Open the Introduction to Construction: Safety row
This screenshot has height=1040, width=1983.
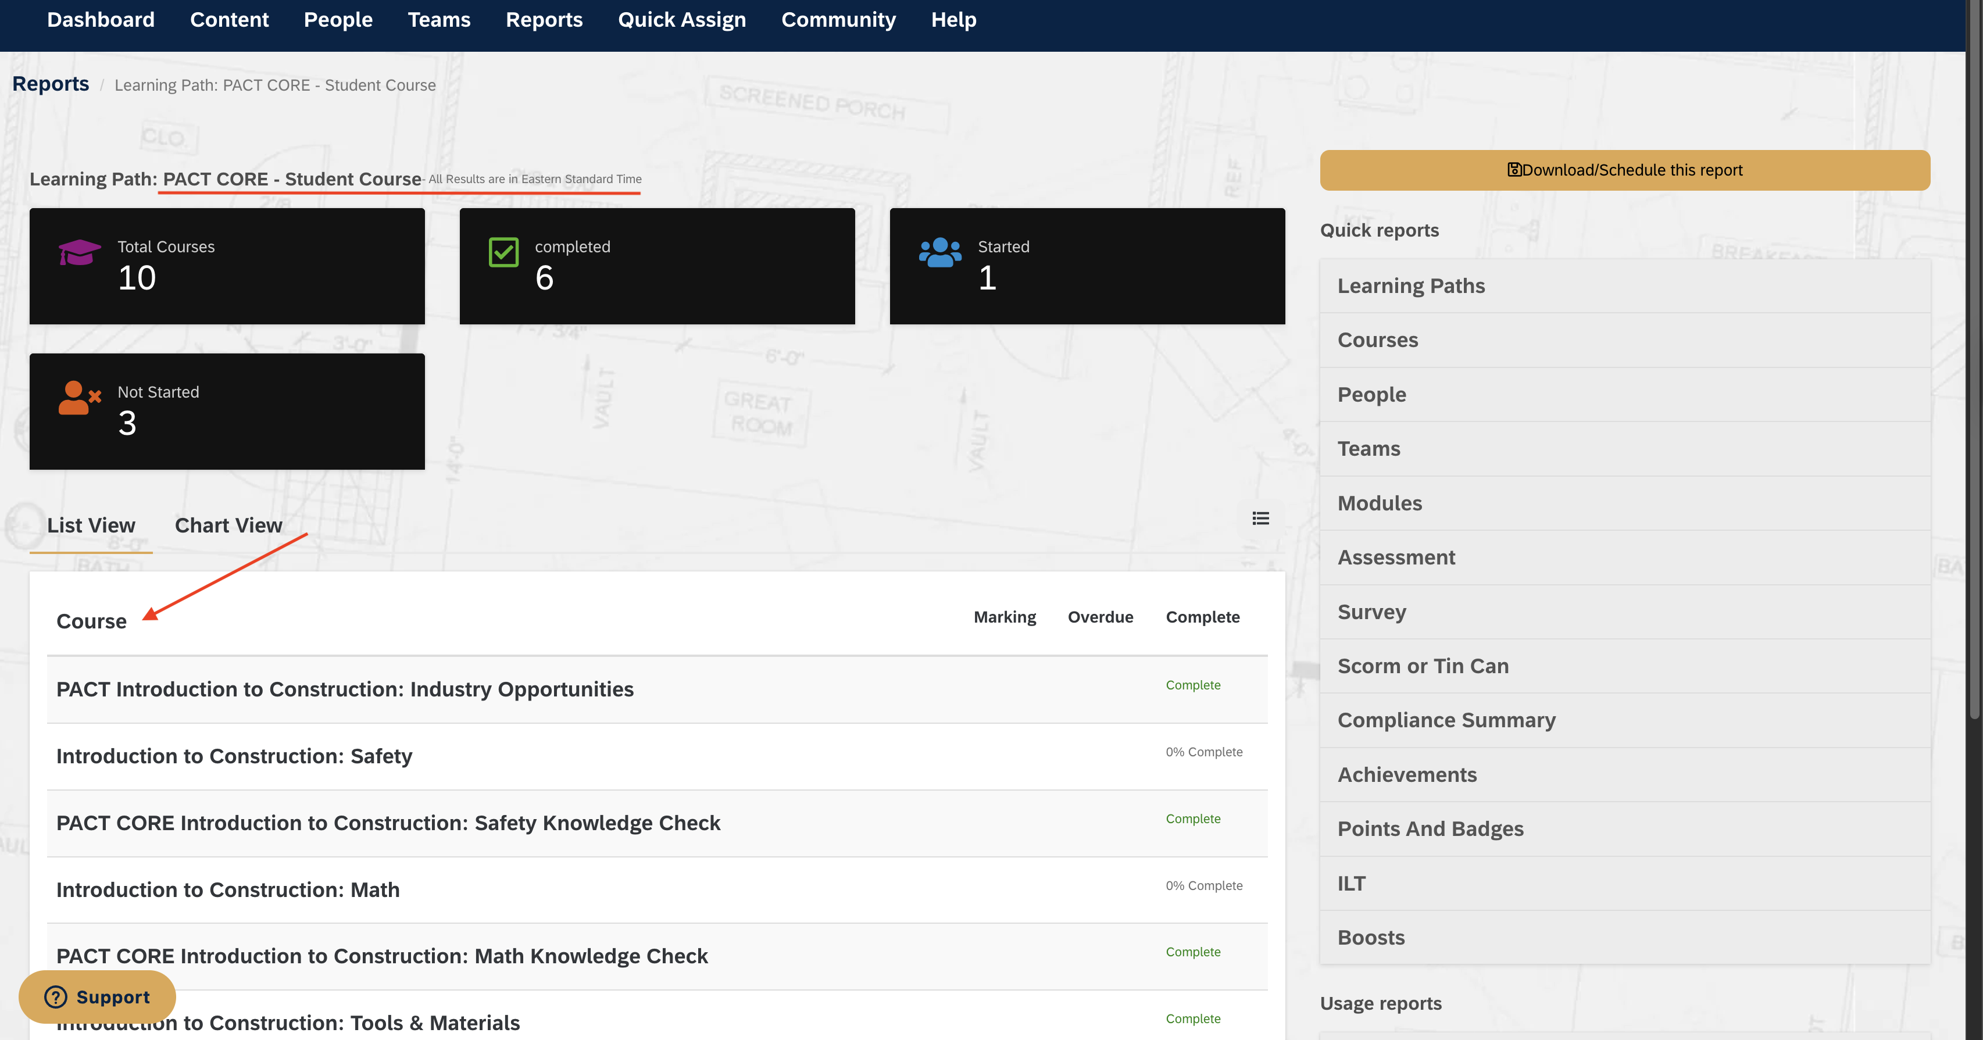click(234, 756)
